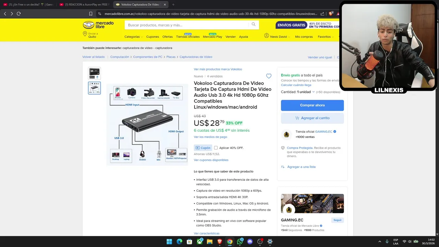Click the Enviar a Quito location pin
The image size is (439, 247).
point(85,34)
